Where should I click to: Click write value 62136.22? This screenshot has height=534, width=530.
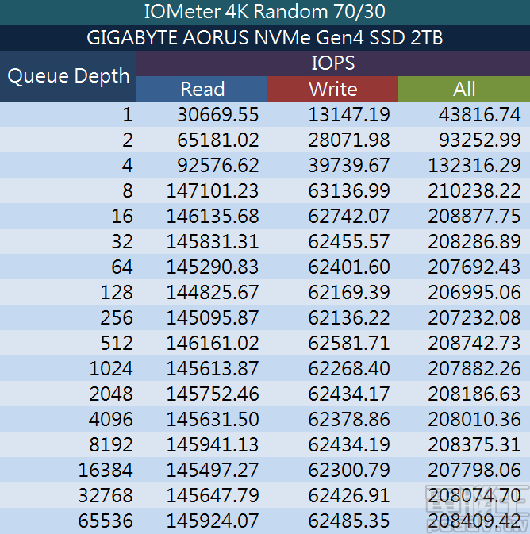pyautogui.click(x=349, y=317)
